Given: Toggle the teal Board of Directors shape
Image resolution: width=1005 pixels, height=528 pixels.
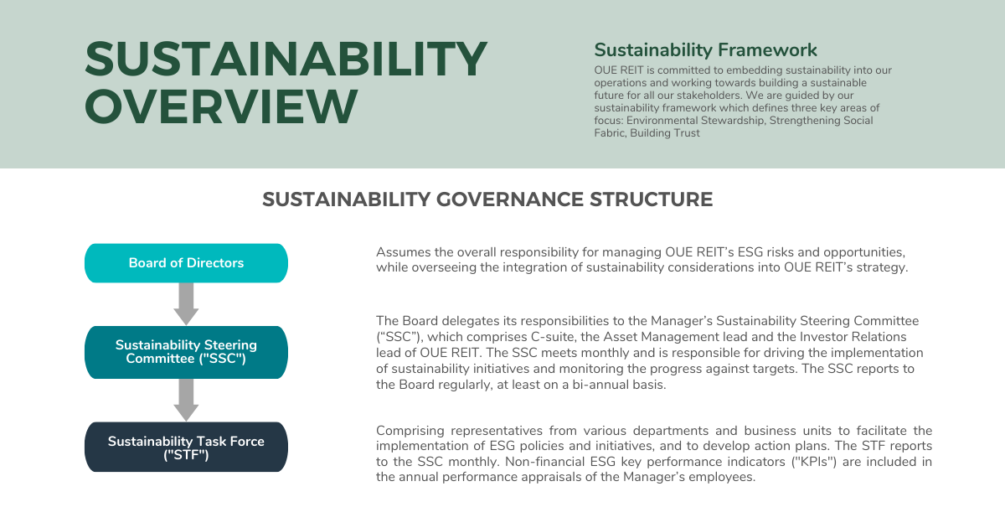Looking at the screenshot, I should [186, 262].
